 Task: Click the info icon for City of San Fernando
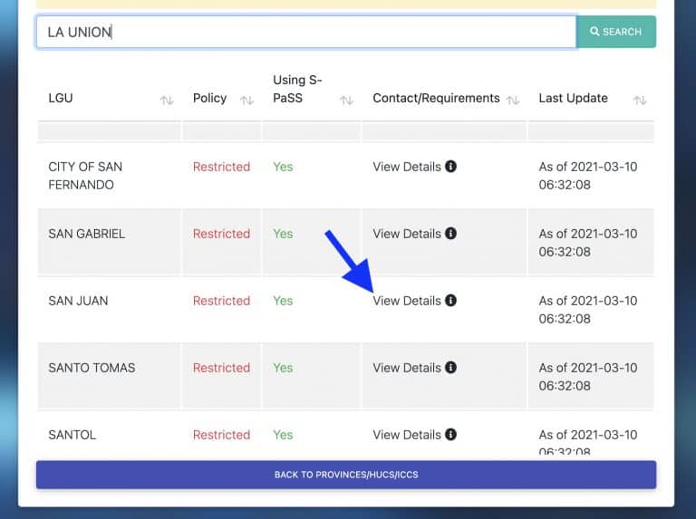click(x=451, y=167)
